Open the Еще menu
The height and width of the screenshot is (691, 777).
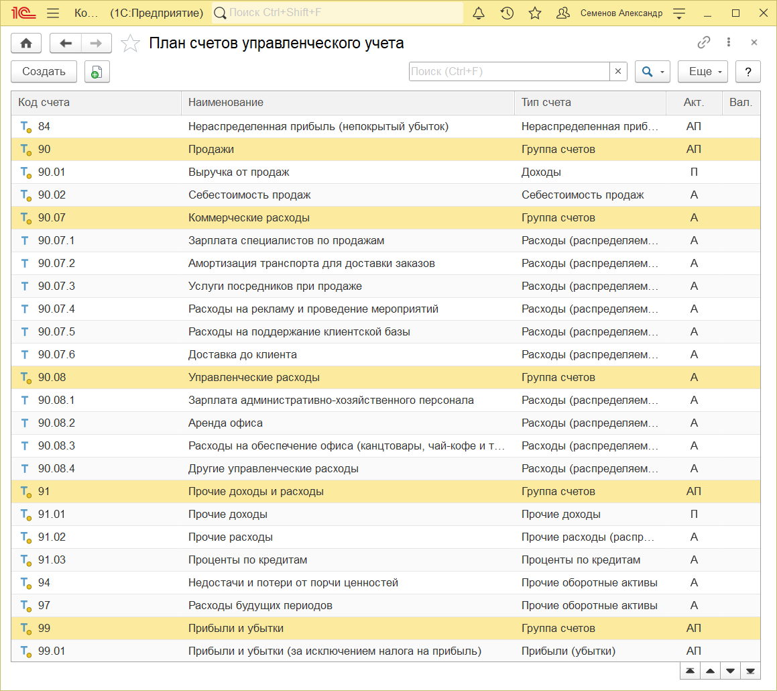click(x=703, y=71)
